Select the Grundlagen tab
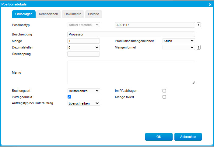This screenshot has height=147, width=214. click(24, 14)
